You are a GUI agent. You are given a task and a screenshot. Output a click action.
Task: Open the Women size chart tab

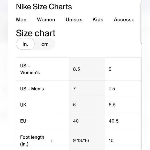pos(46,20)
